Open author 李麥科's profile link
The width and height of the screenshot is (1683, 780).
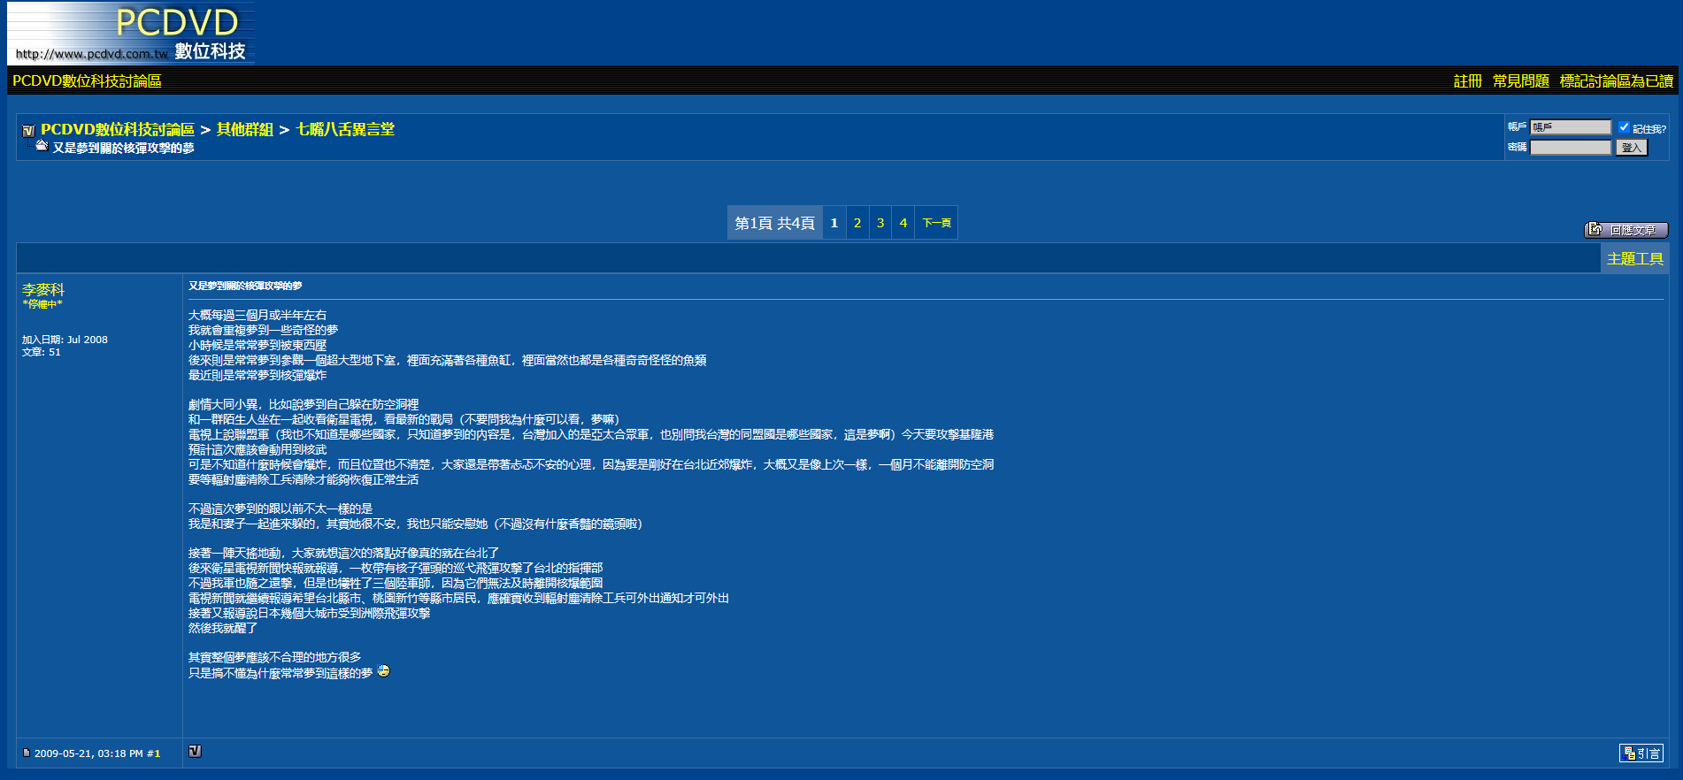[43, 290]
